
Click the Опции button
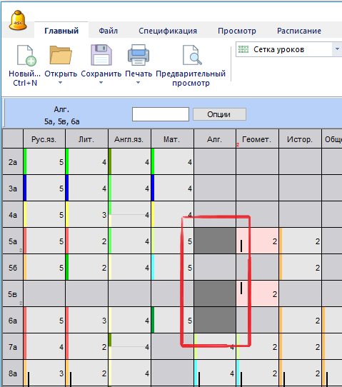(x=219, y=114)
